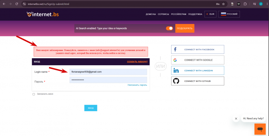This screenshot has height=136, width=269.
Task: Click Connect with GitHub button
Action: [198, 81]
